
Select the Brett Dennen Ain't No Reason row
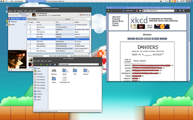[58, 46]
